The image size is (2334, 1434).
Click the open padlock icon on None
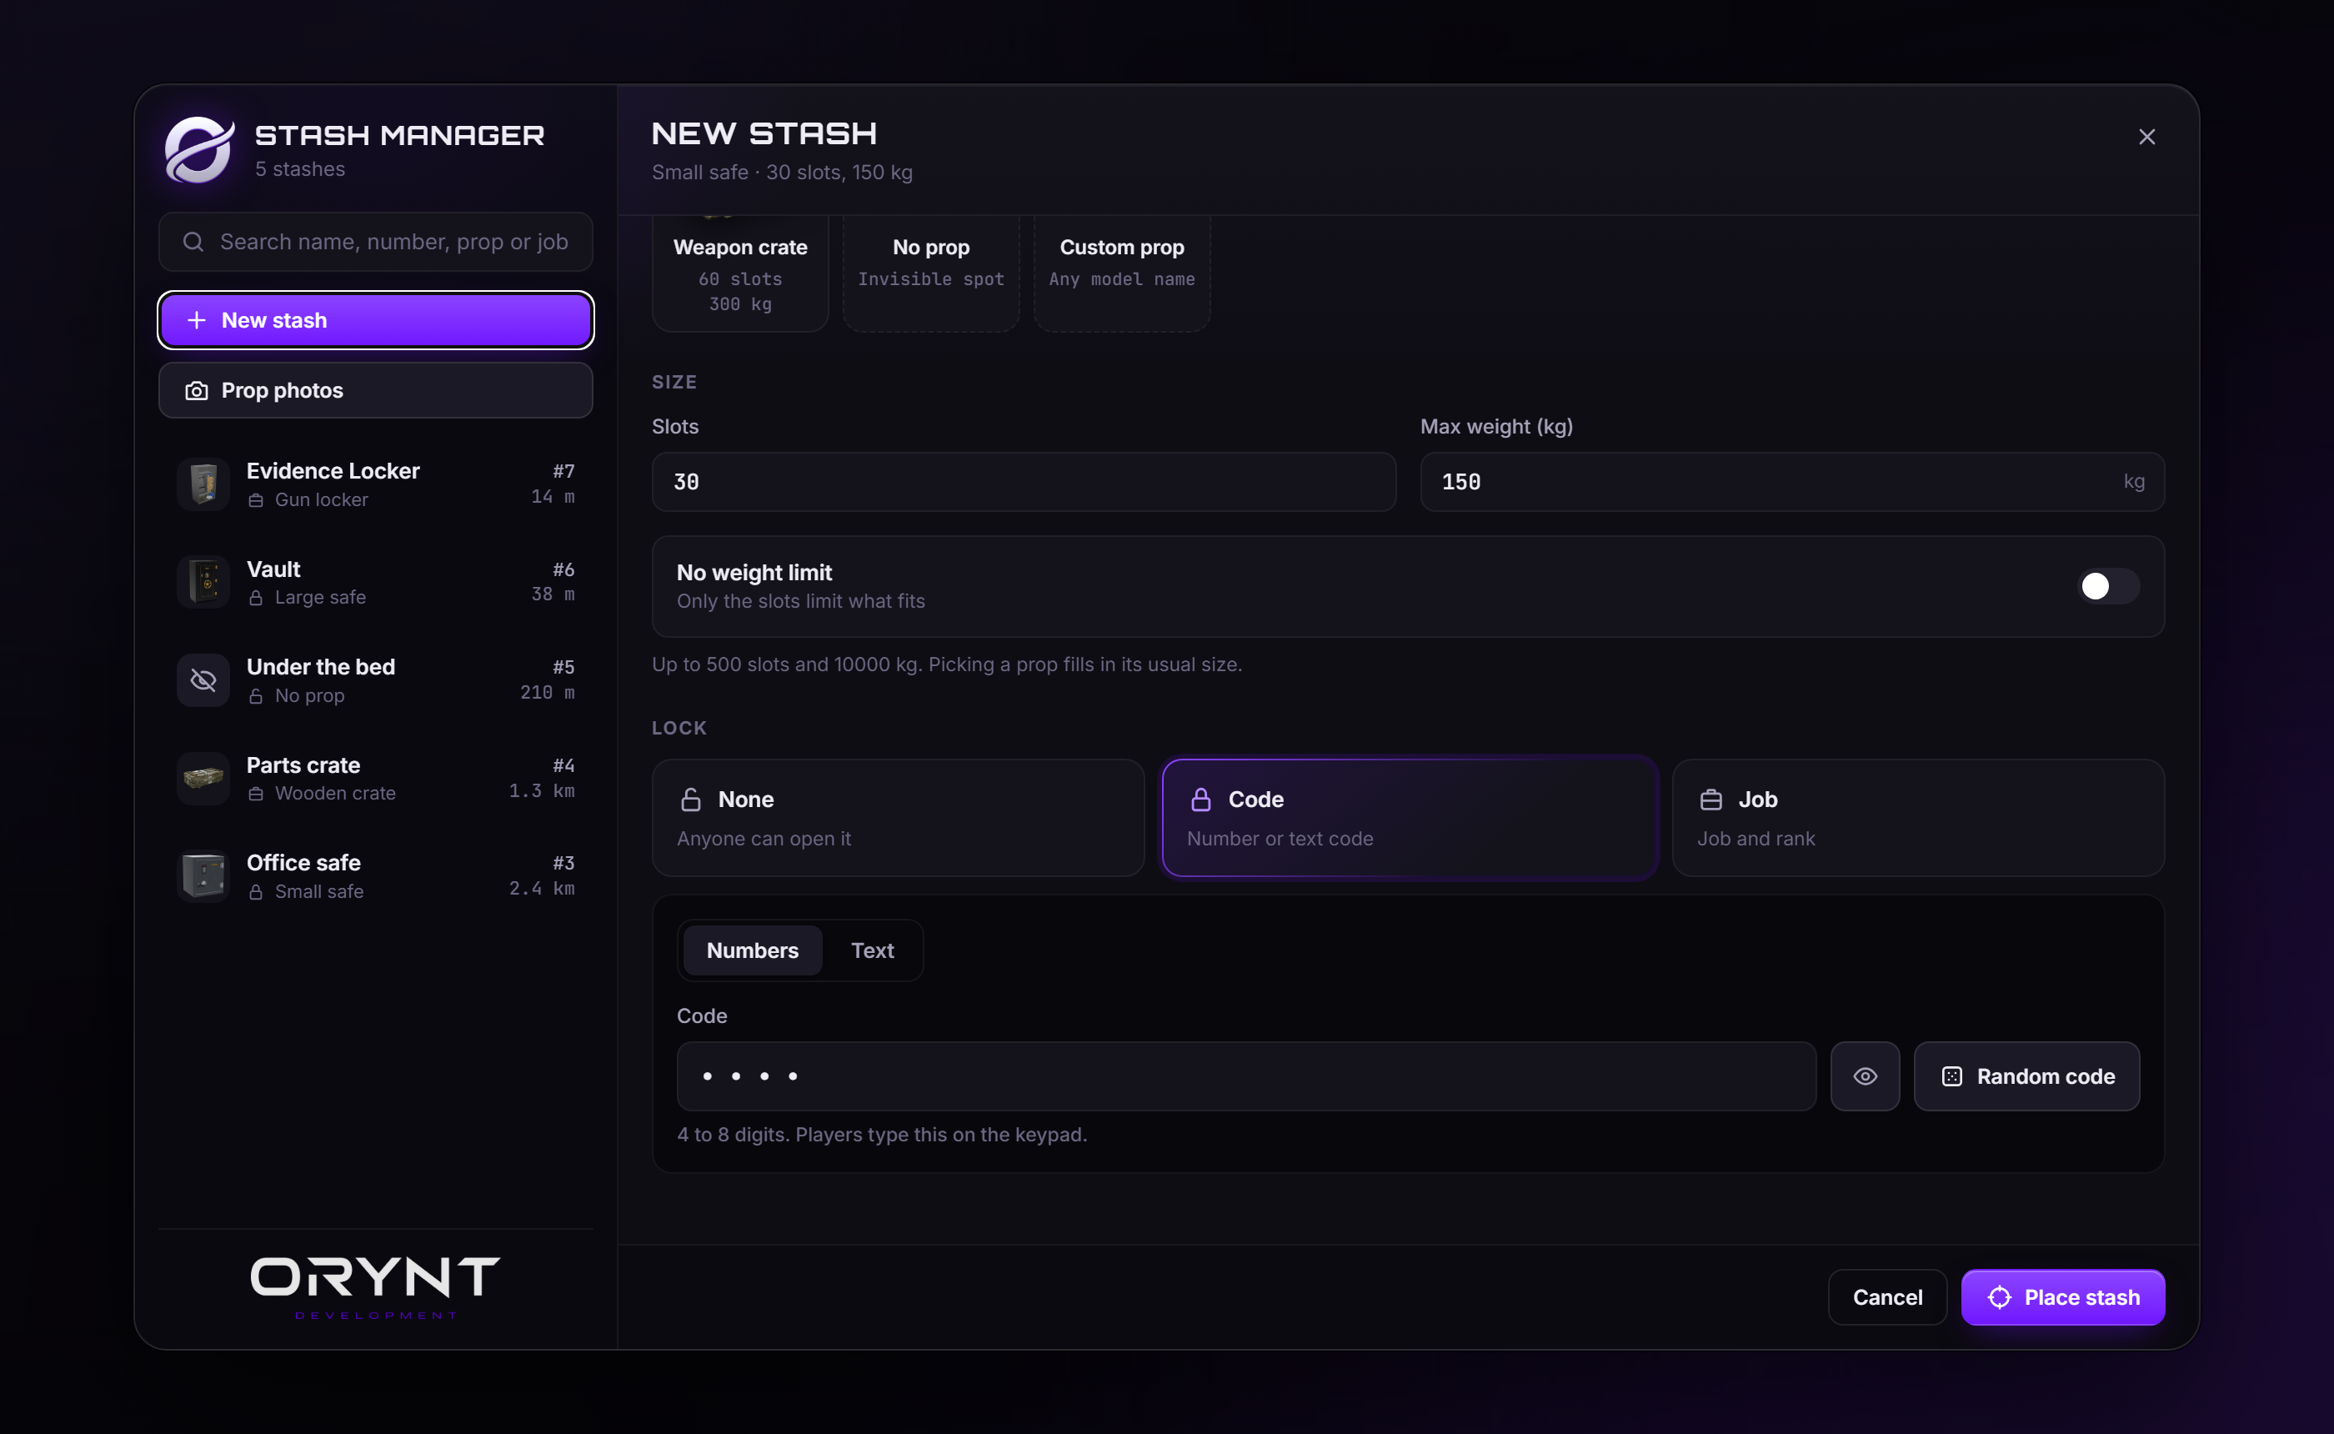click(x=691, y=800)
